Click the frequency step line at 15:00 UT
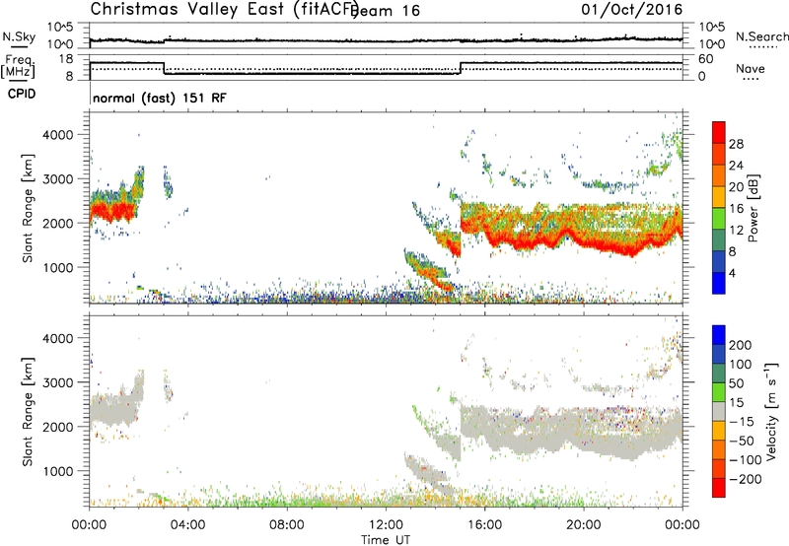This screenshot has height=546, width=789. [x=461, y=68]
